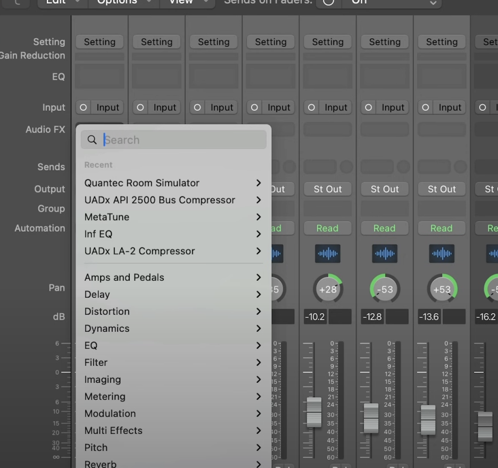Click send level knob on the -13.6 dB strip

point(460,166)
